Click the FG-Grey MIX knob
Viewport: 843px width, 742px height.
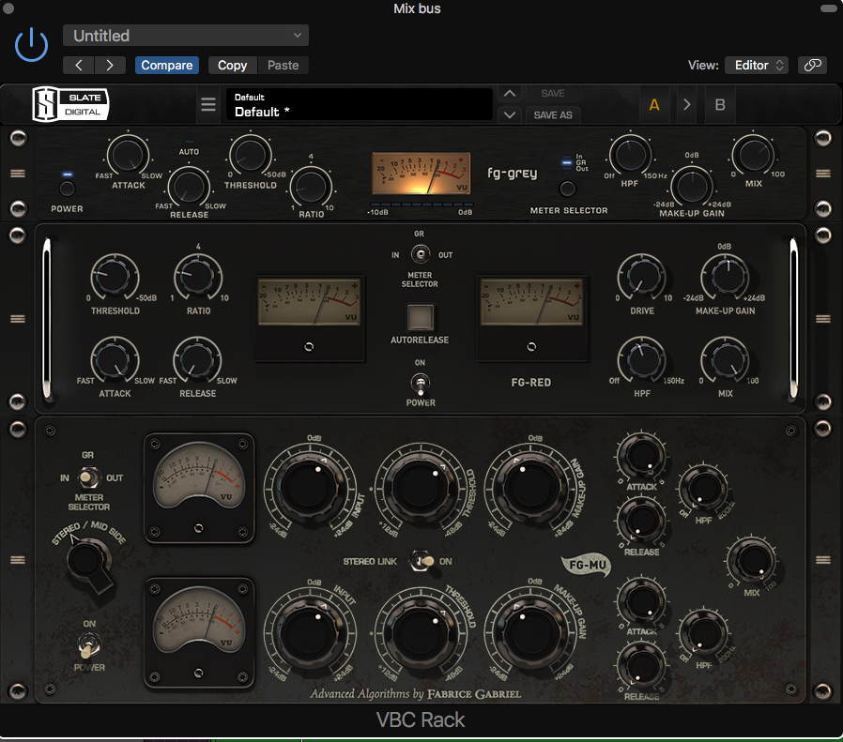[x=753, y=156]
